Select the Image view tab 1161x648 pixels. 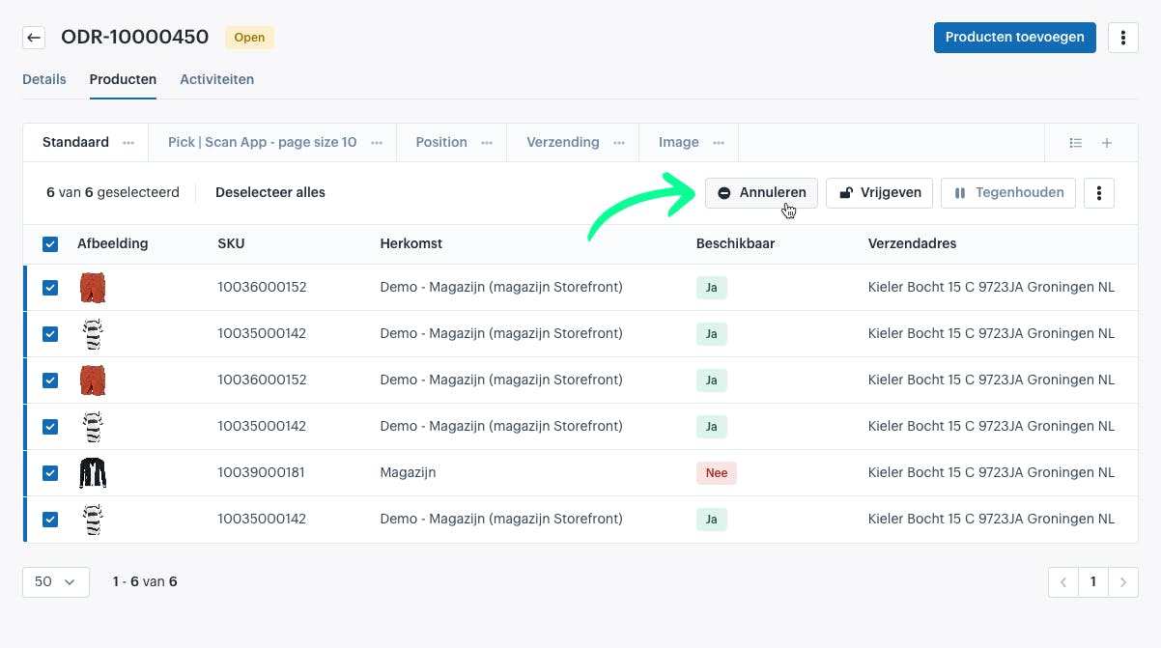pyautogui.click(x=679, y=142)
